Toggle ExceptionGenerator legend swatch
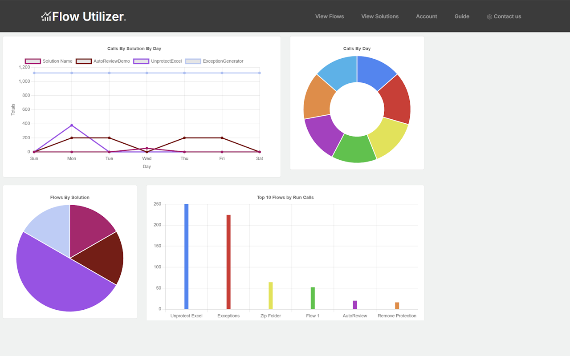The width and height of the screenshot is (570, 356). (x=193, y=61)
